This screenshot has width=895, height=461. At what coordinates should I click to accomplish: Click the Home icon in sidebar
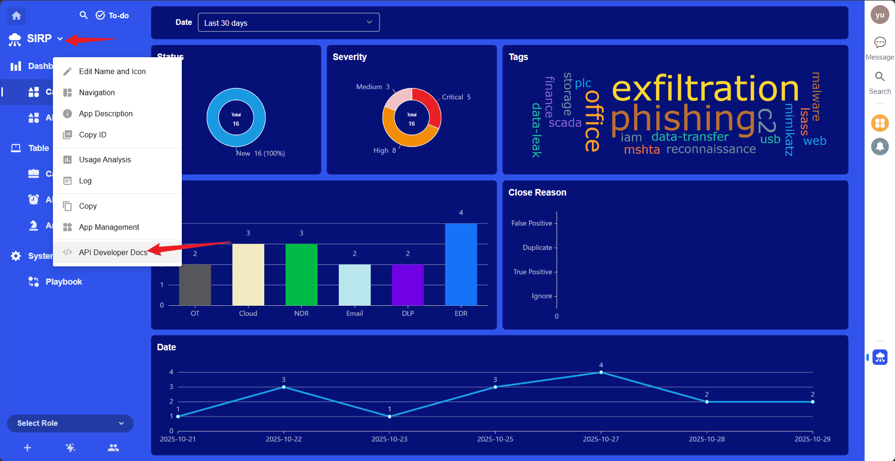[16, 16]
